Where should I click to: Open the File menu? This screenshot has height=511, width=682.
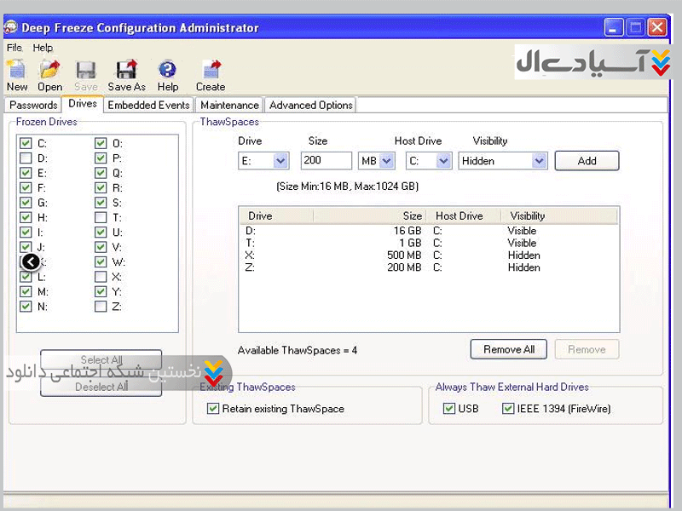point(14,48)
